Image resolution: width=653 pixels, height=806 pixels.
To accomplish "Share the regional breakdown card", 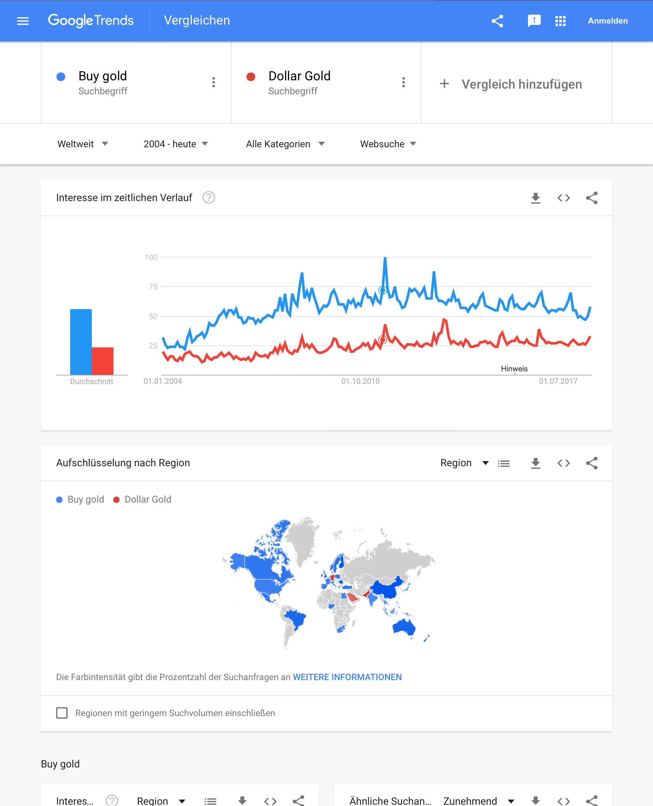I will (x=592, y=463).
